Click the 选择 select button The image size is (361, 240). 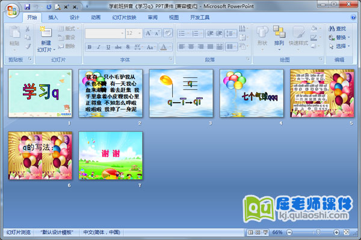339,46
